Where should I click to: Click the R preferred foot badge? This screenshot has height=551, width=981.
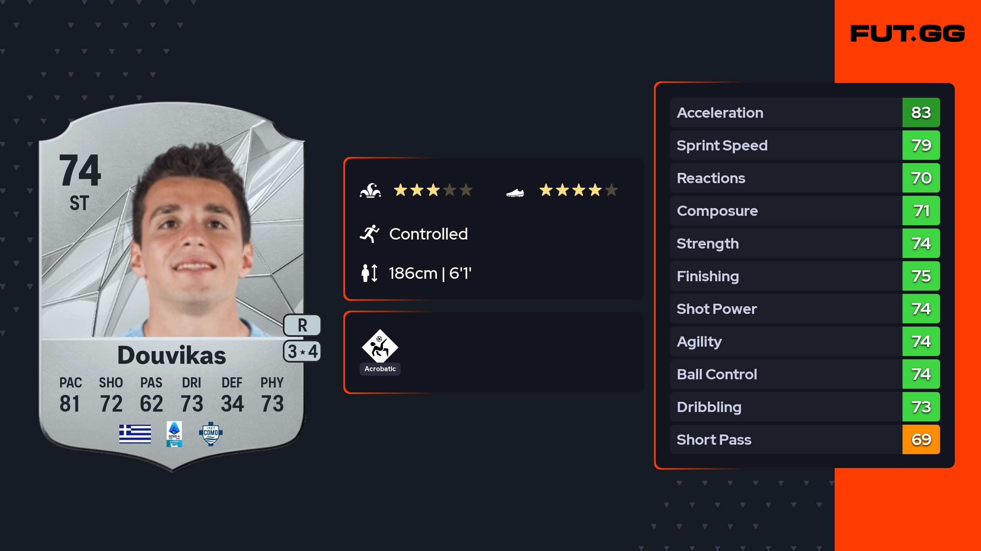pyautogui.click(x=302, y=325)
